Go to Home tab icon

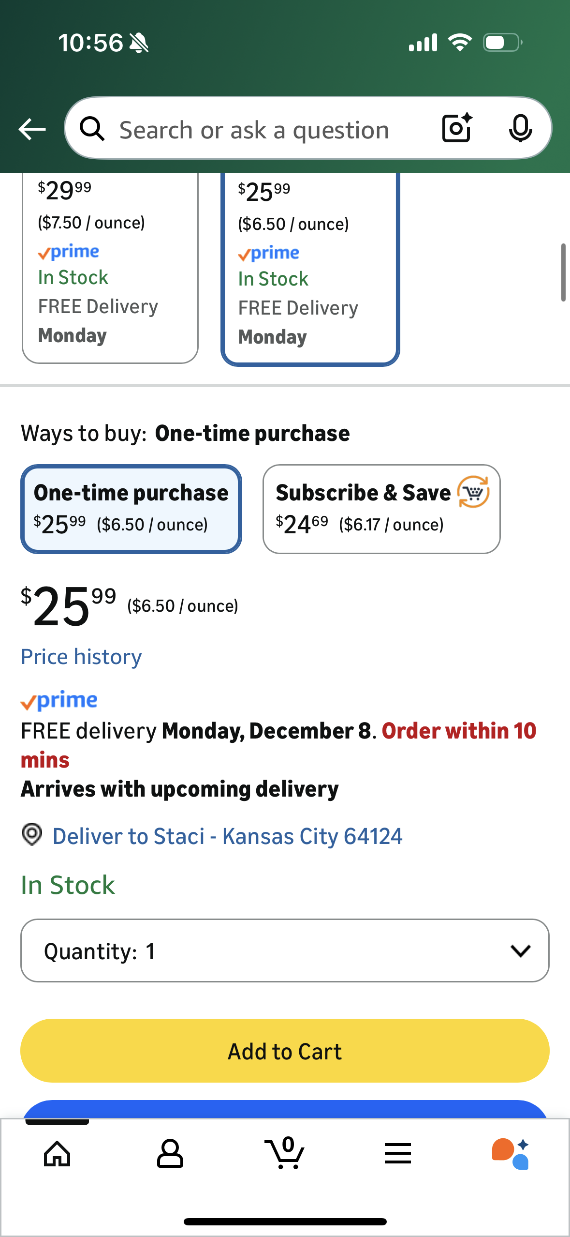pos(57,1154)
